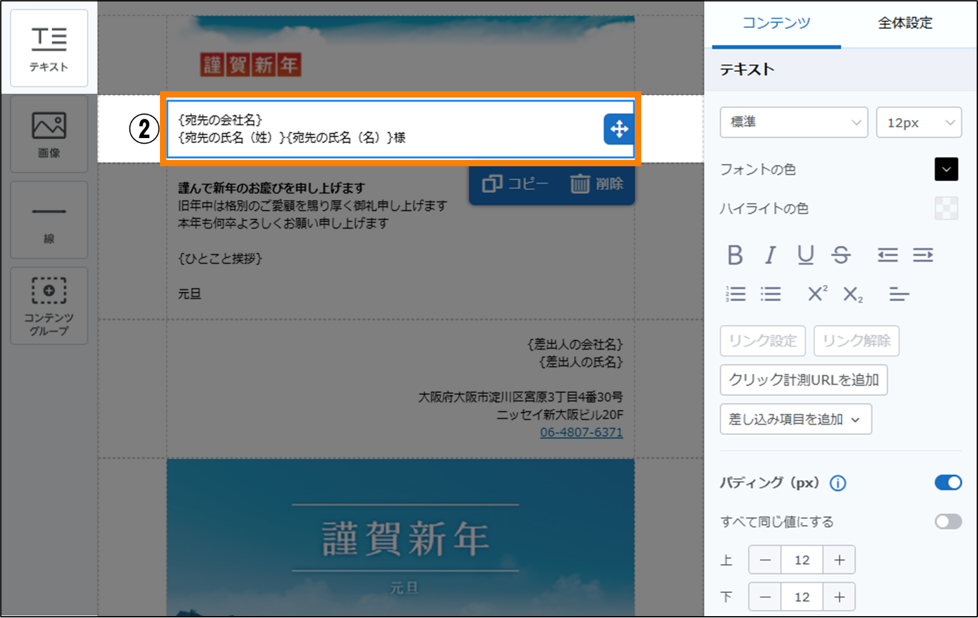978x618 pixels.
Task: Apply underline formatting with U icon
Action: tap(806, 255)
